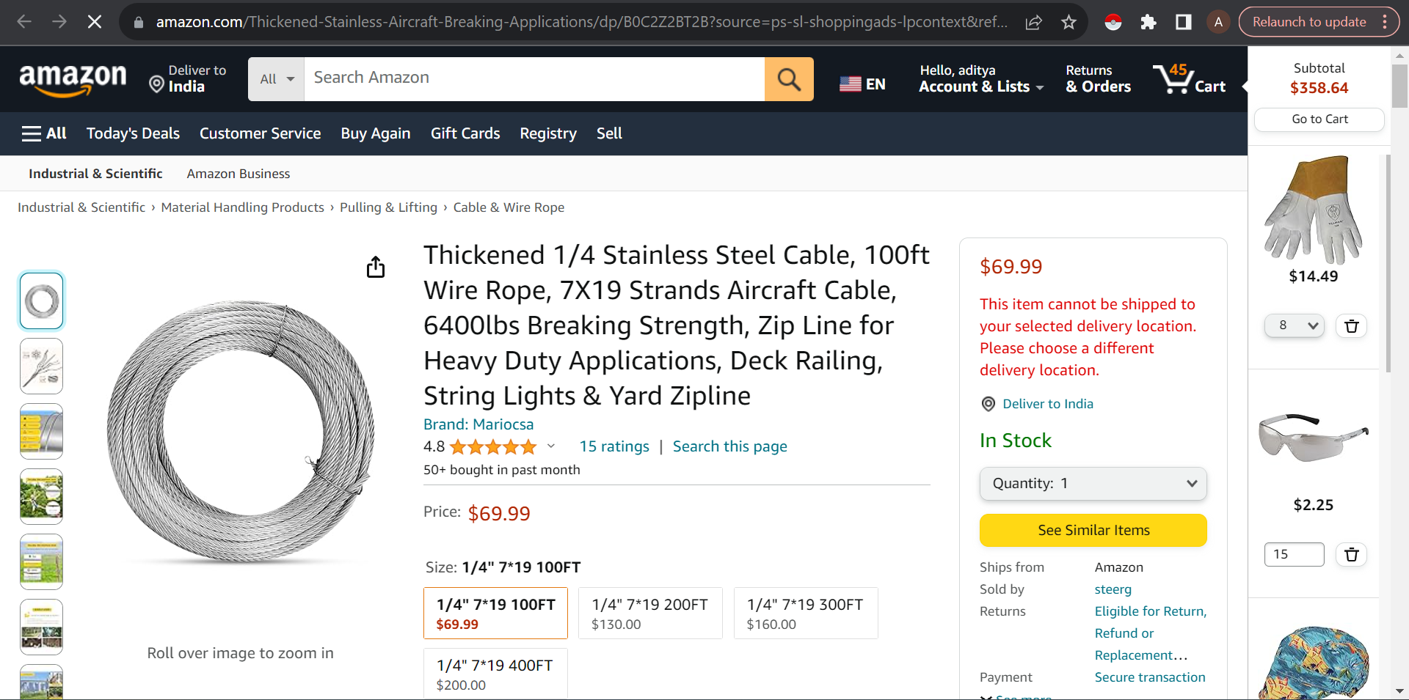The height and width of the screenshot is (700, 1409).
Task: Expand the Account & Lists menu
Action: pos(980,79)
